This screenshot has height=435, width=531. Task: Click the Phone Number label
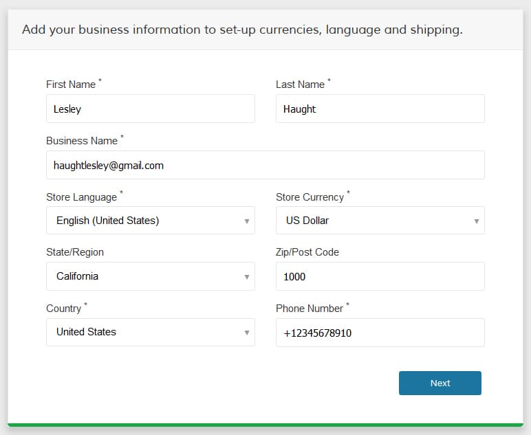(x=310, y=308)
